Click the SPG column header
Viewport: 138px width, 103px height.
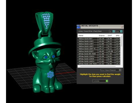pos(118,35)
